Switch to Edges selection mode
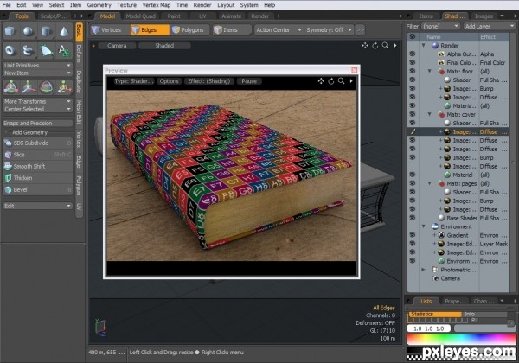519x363 pixels. [x=150, y=30]
